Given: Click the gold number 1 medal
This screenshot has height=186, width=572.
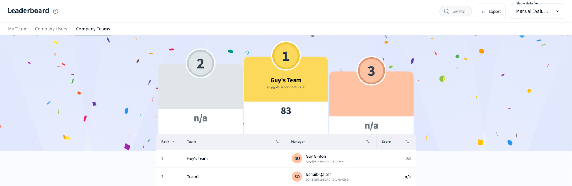Looking at the screenshot, I should 286,56.
